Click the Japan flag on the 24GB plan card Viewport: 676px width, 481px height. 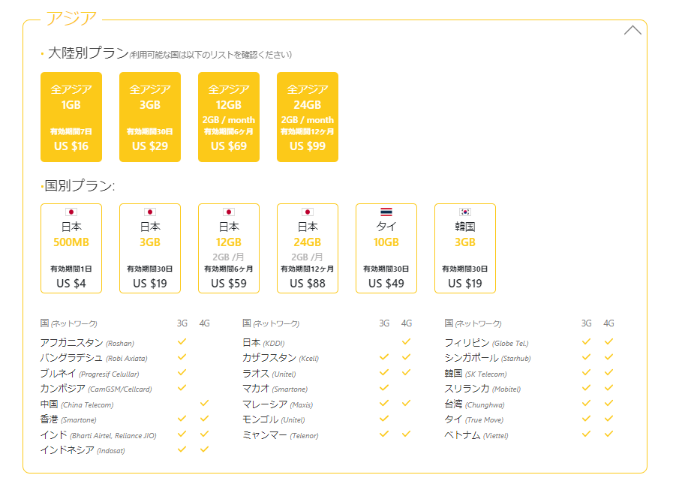pyautogui.click(x=308, y=213)
